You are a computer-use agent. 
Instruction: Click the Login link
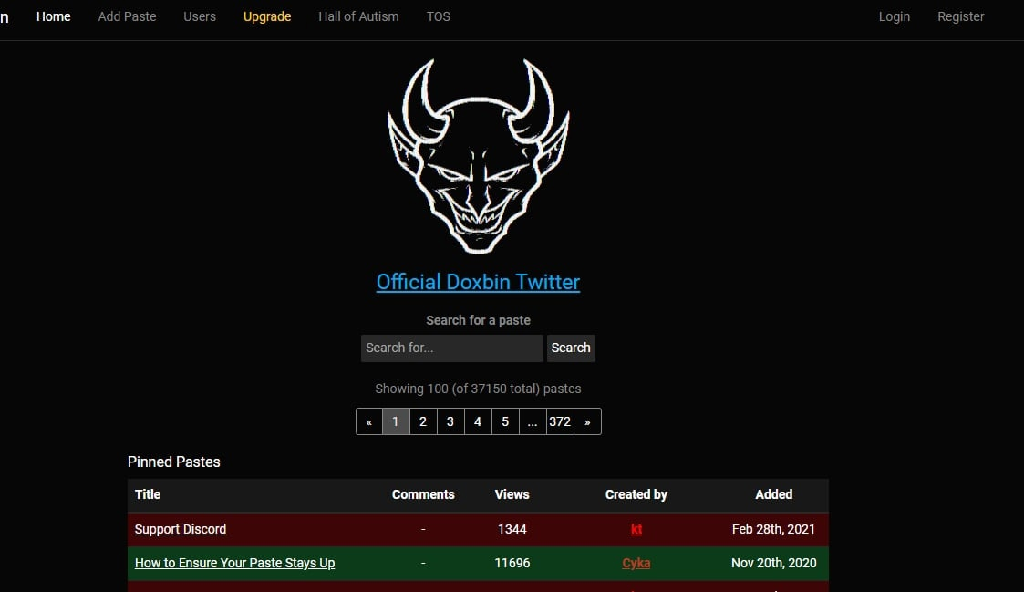[894, 16]
